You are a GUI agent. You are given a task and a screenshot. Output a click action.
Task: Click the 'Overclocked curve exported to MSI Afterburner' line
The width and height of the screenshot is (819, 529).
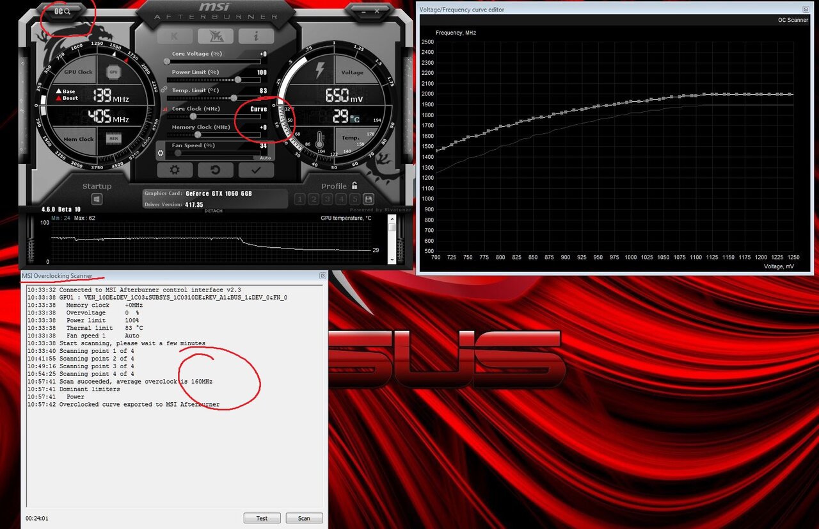pyautogui.click(x=123, y=405)
